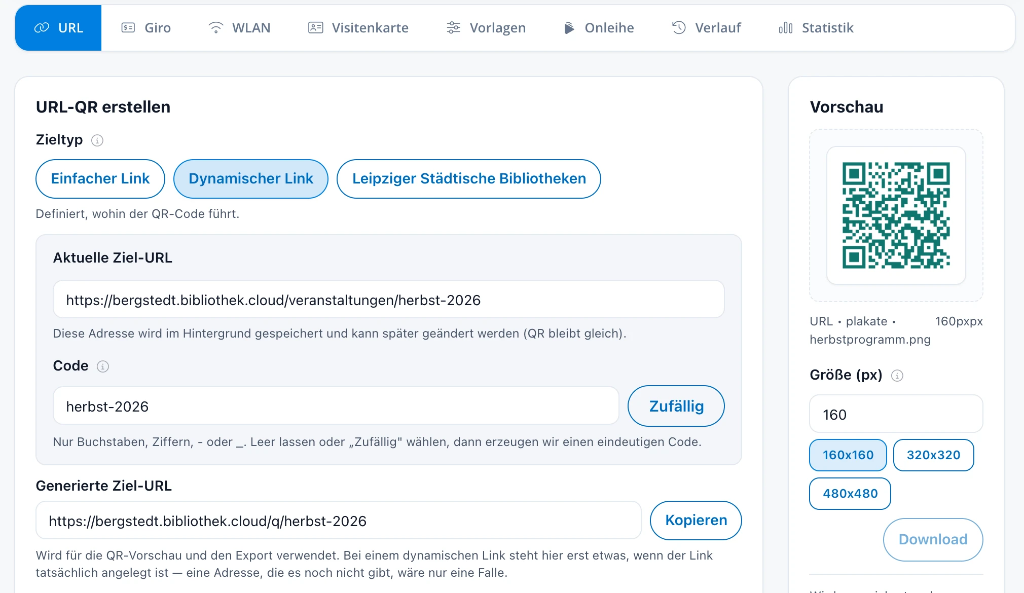Copy the generated URL with Kopieren
This screenshot has height=593, width=1024.
click(x=696, y=521)
